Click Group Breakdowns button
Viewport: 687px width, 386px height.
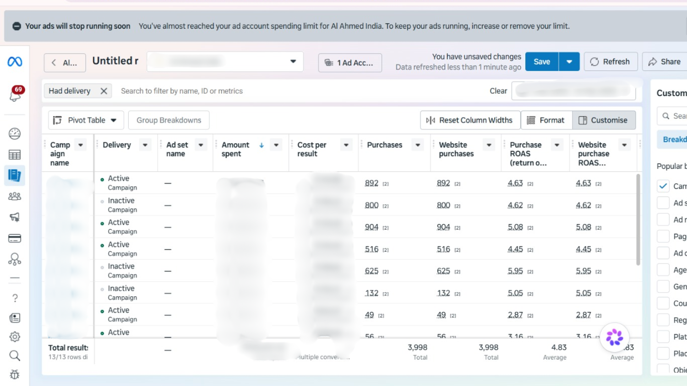point(169,120)
